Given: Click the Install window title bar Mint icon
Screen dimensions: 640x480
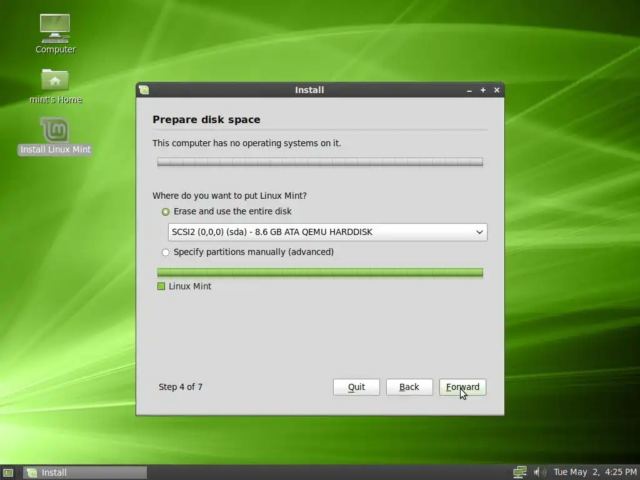Looking at the screenshot, I should click(x=144, y=90).
